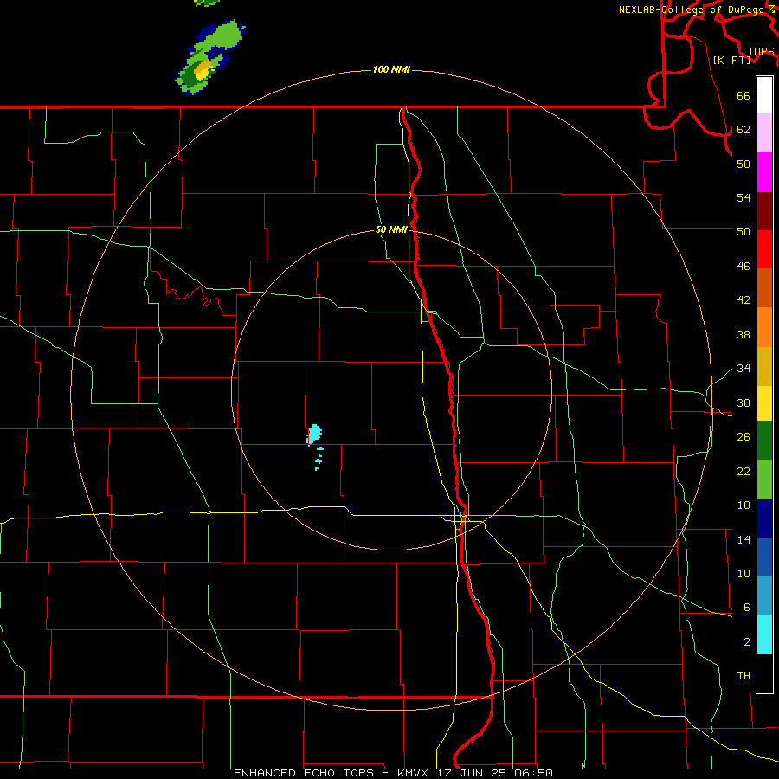Screen dimensions: 779x779
Task: Click the legend value 34
Action: click(744, 369)
